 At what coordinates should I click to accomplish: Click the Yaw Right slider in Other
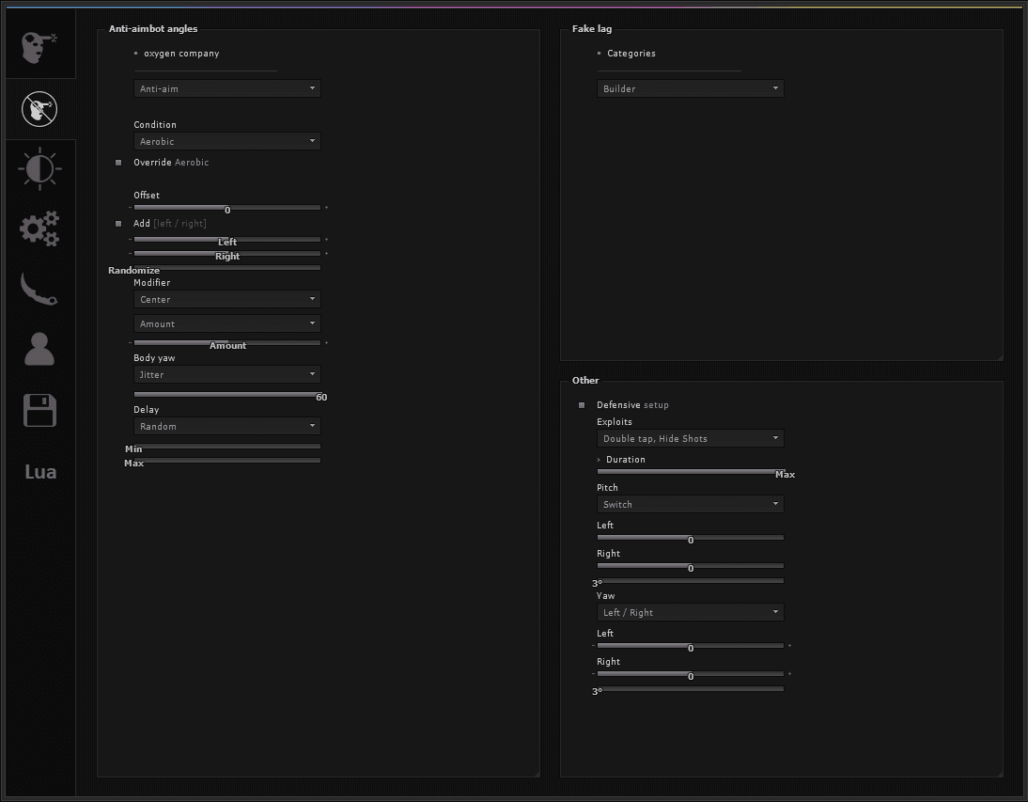point(691,673)
